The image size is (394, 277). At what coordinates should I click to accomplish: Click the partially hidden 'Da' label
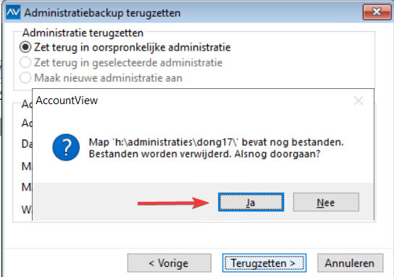[27, 144]
